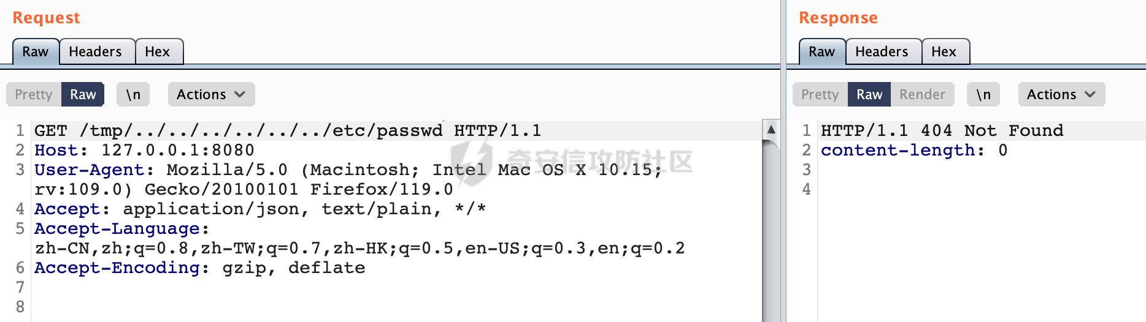Open the Request Headers tab
This screenshot has width=1146, height=322.
pyautogui.click(x=96, y=51)
